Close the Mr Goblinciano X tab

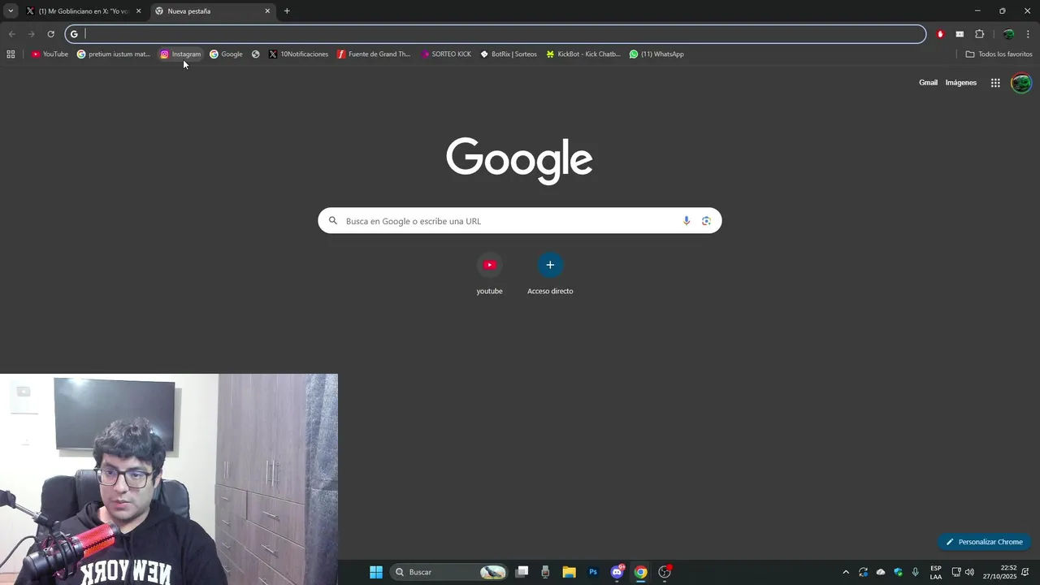coord(138,11)
